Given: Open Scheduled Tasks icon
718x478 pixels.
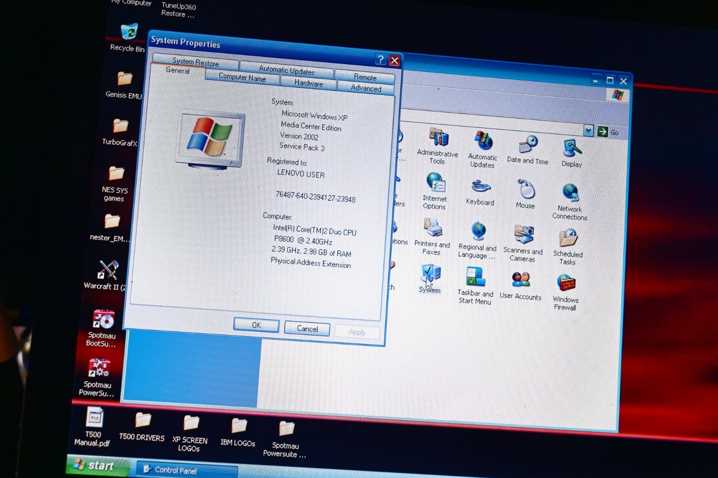Looking at the screenshot, I should pos(568,247).
